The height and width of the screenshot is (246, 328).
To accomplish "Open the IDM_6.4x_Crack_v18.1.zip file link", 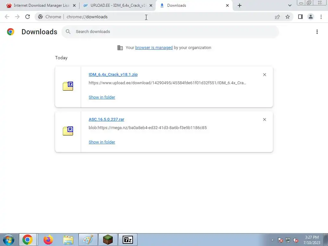I will pyautogui.click(x=113, y=74).
